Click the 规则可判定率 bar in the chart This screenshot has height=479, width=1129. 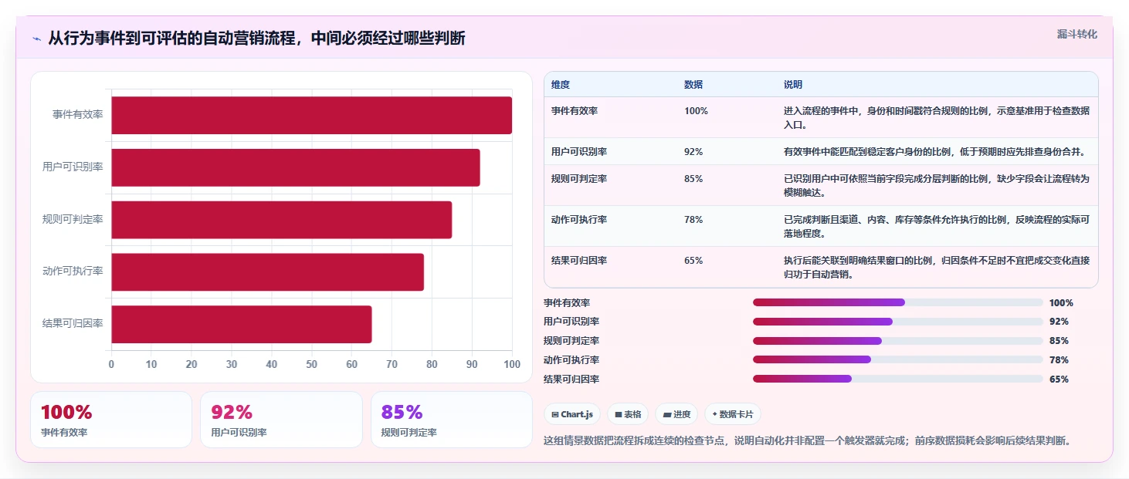281,220
